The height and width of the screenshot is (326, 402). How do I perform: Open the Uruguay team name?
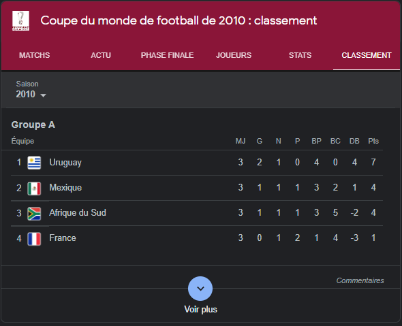pyautogui.click(x=65, y=163)
